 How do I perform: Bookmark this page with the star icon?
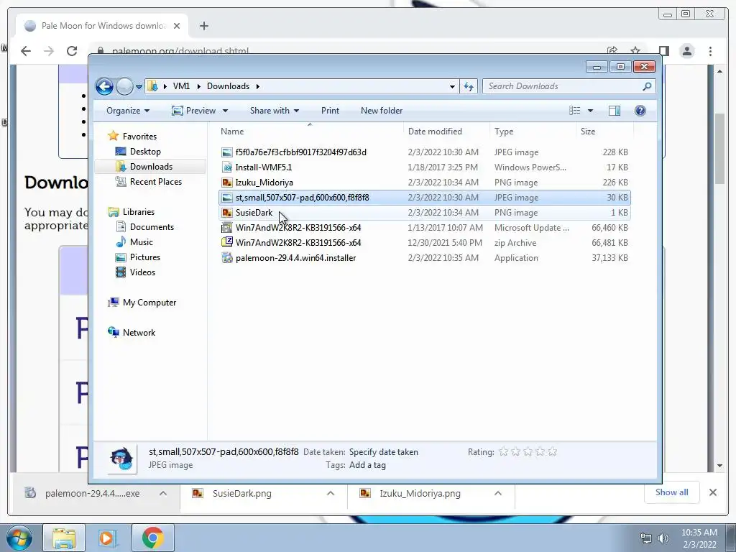(x=635, y=50)
